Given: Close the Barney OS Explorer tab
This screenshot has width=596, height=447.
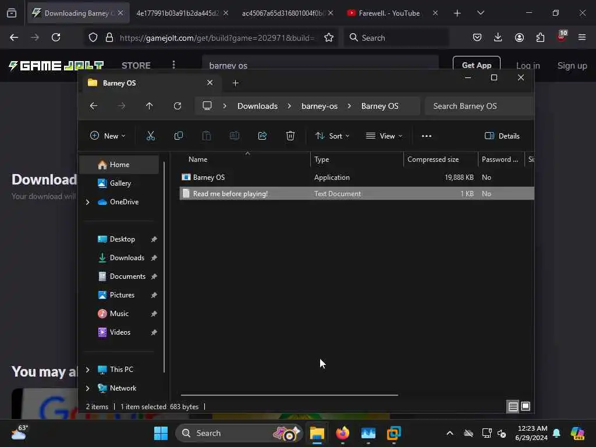Looking at the screenshot, I should 210,83.
